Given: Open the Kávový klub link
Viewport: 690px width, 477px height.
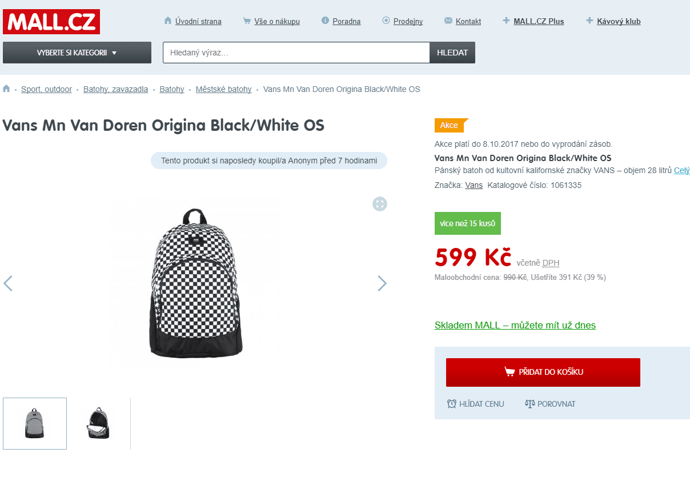Looking at the screenshot, I should [619, 21].
